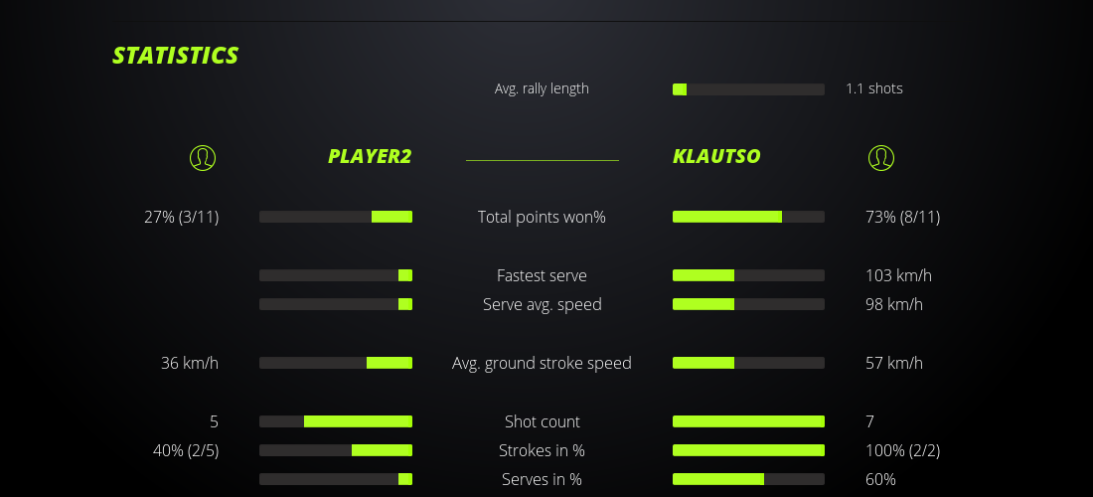Click the 103 km/h fastest serve value
The image size is (1093, 497).
[x=898, y=275]
